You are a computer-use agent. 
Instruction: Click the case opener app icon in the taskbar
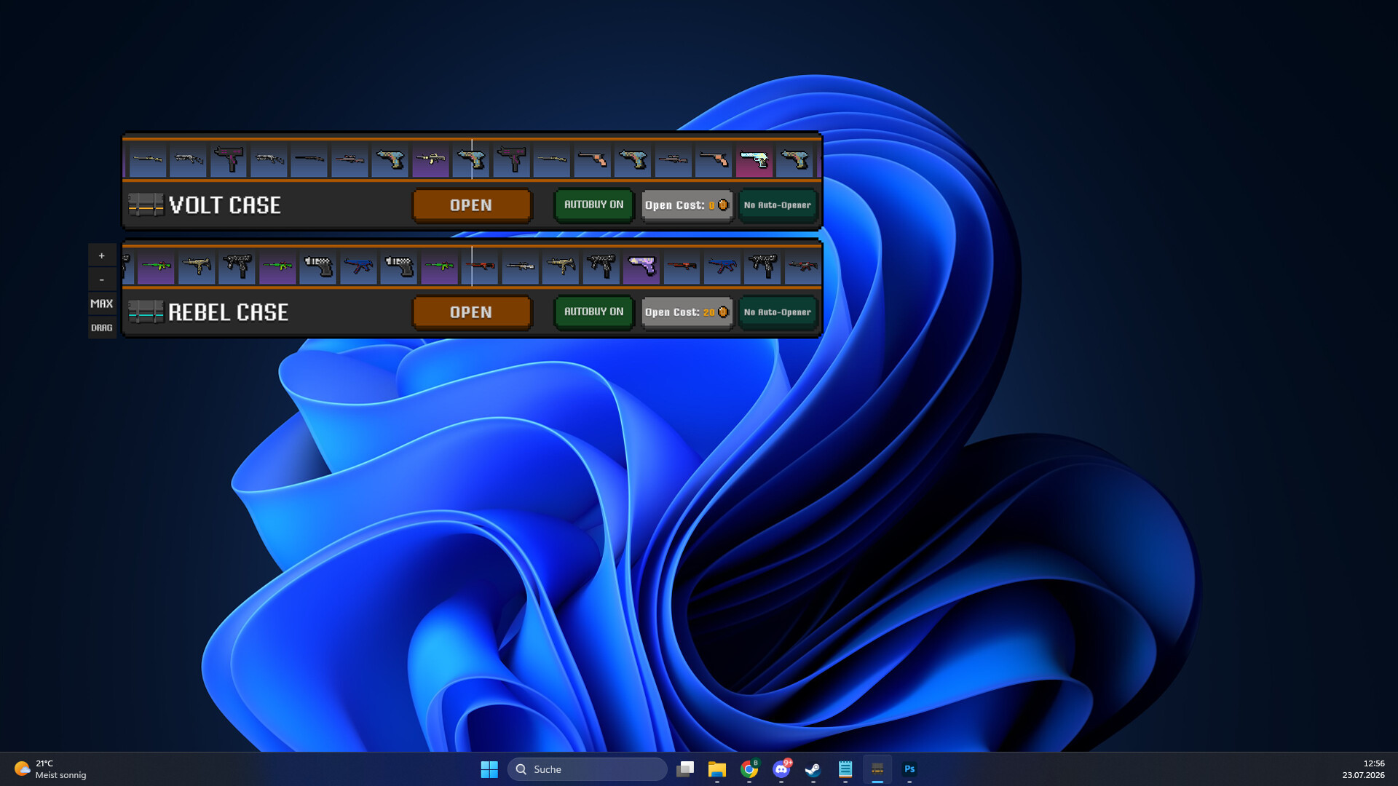point(877,769)
